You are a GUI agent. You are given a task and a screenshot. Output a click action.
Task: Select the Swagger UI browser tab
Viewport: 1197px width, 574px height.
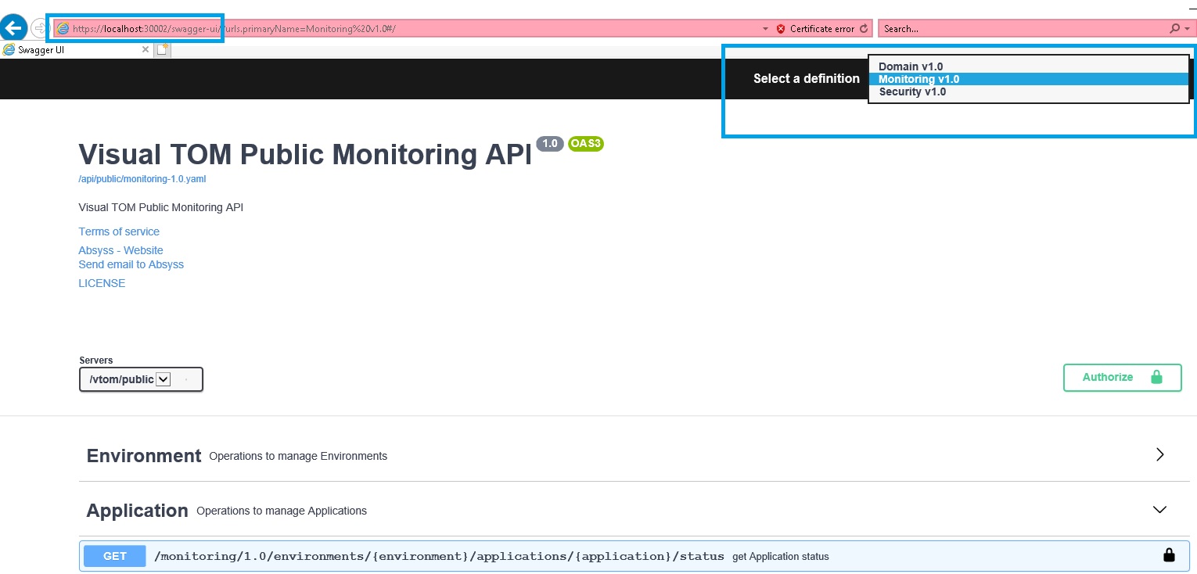tap(76, 49)
